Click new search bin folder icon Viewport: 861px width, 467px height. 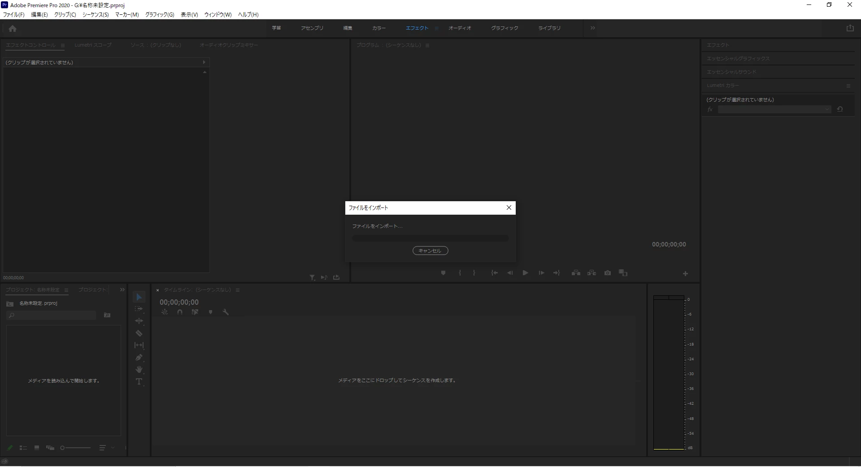107,316
